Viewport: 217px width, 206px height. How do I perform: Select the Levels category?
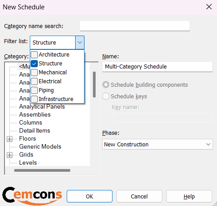(28, 163)
